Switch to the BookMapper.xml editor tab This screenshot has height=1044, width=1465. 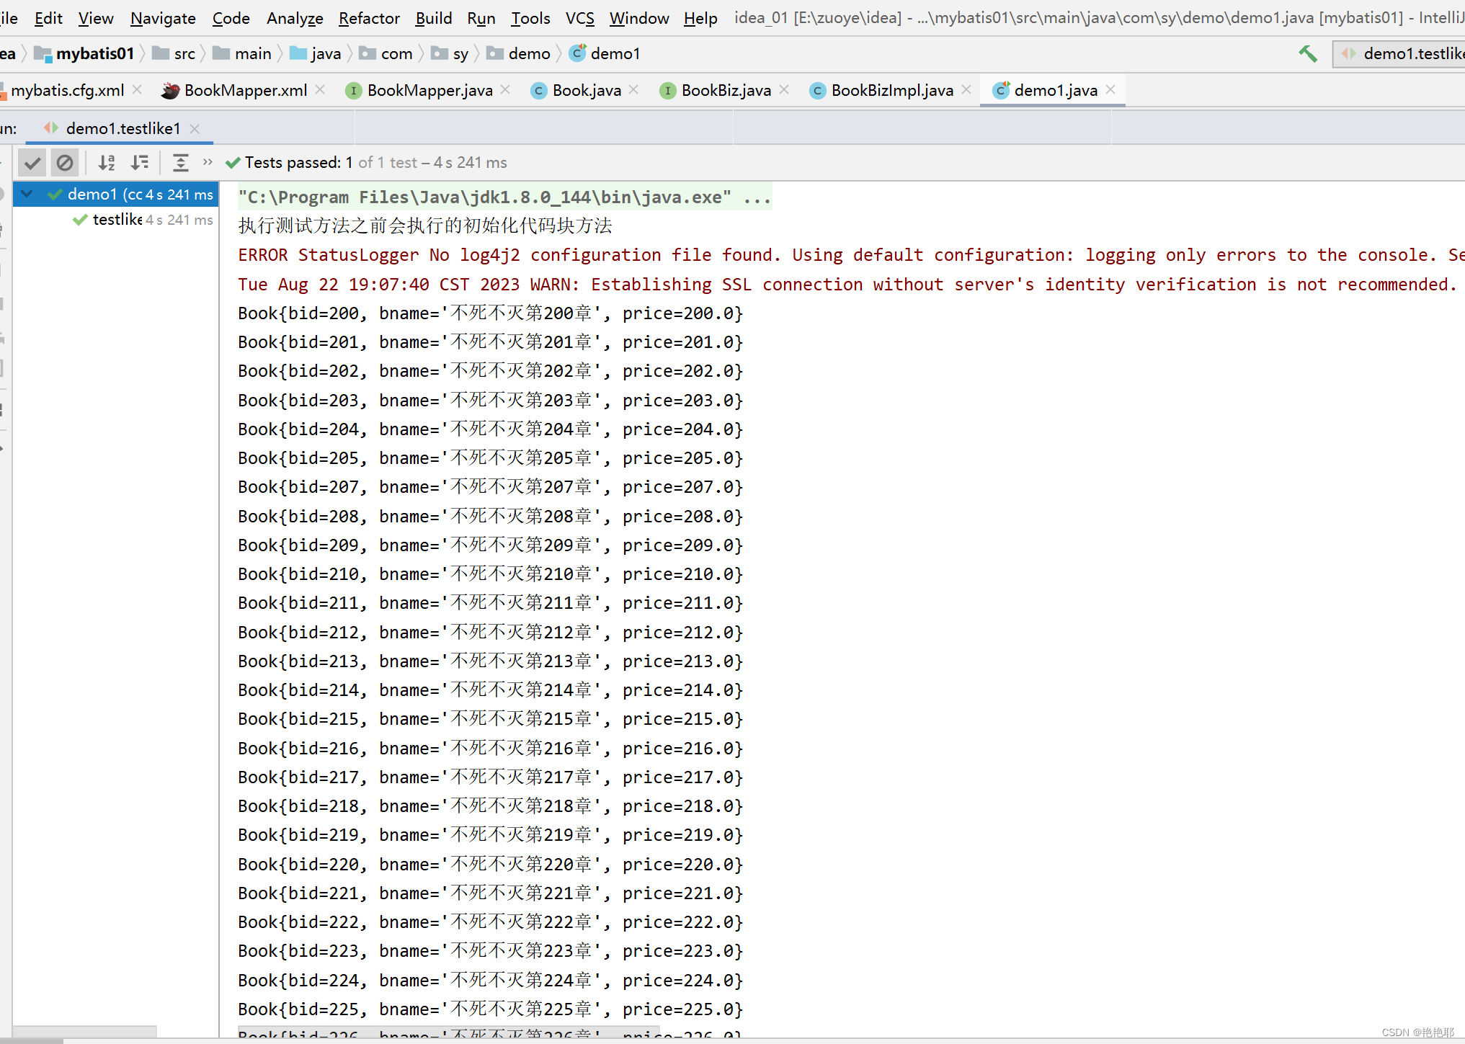(x=244, y=90)
